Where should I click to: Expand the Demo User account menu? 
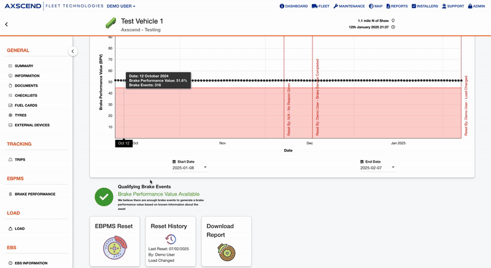[121, 6]
